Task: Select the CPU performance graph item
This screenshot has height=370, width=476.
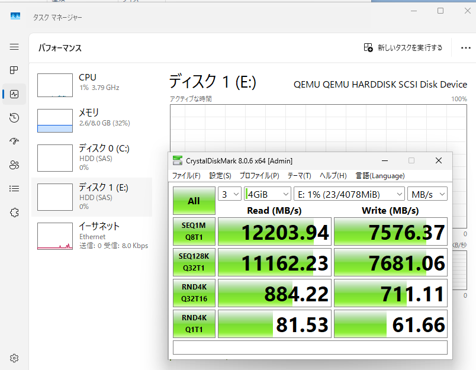Action: click(x=92, y=85)
